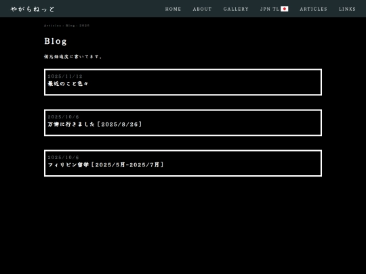366x274 pixels.
Task: Click the Blog breadcrumb link
Action: click(70, 26)
